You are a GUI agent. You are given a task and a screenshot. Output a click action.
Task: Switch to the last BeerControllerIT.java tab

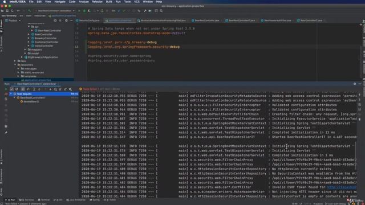310,20
